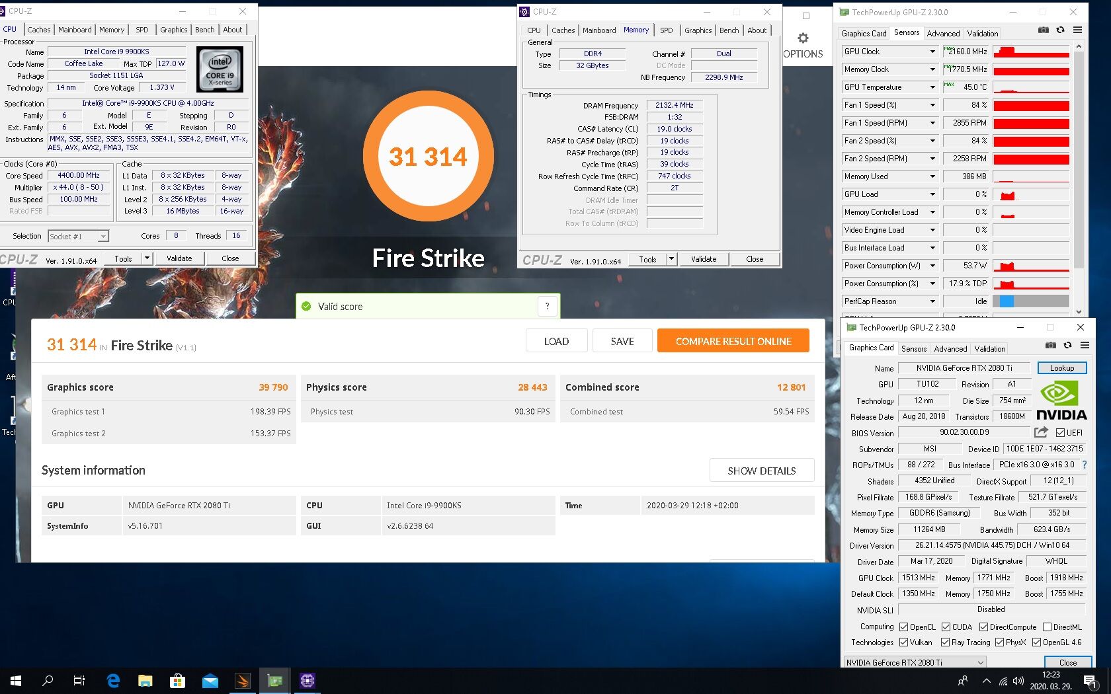Viewport: 1111px width, 694px height.
Task: Open Windows Start menu
Action: pos(16,681)
